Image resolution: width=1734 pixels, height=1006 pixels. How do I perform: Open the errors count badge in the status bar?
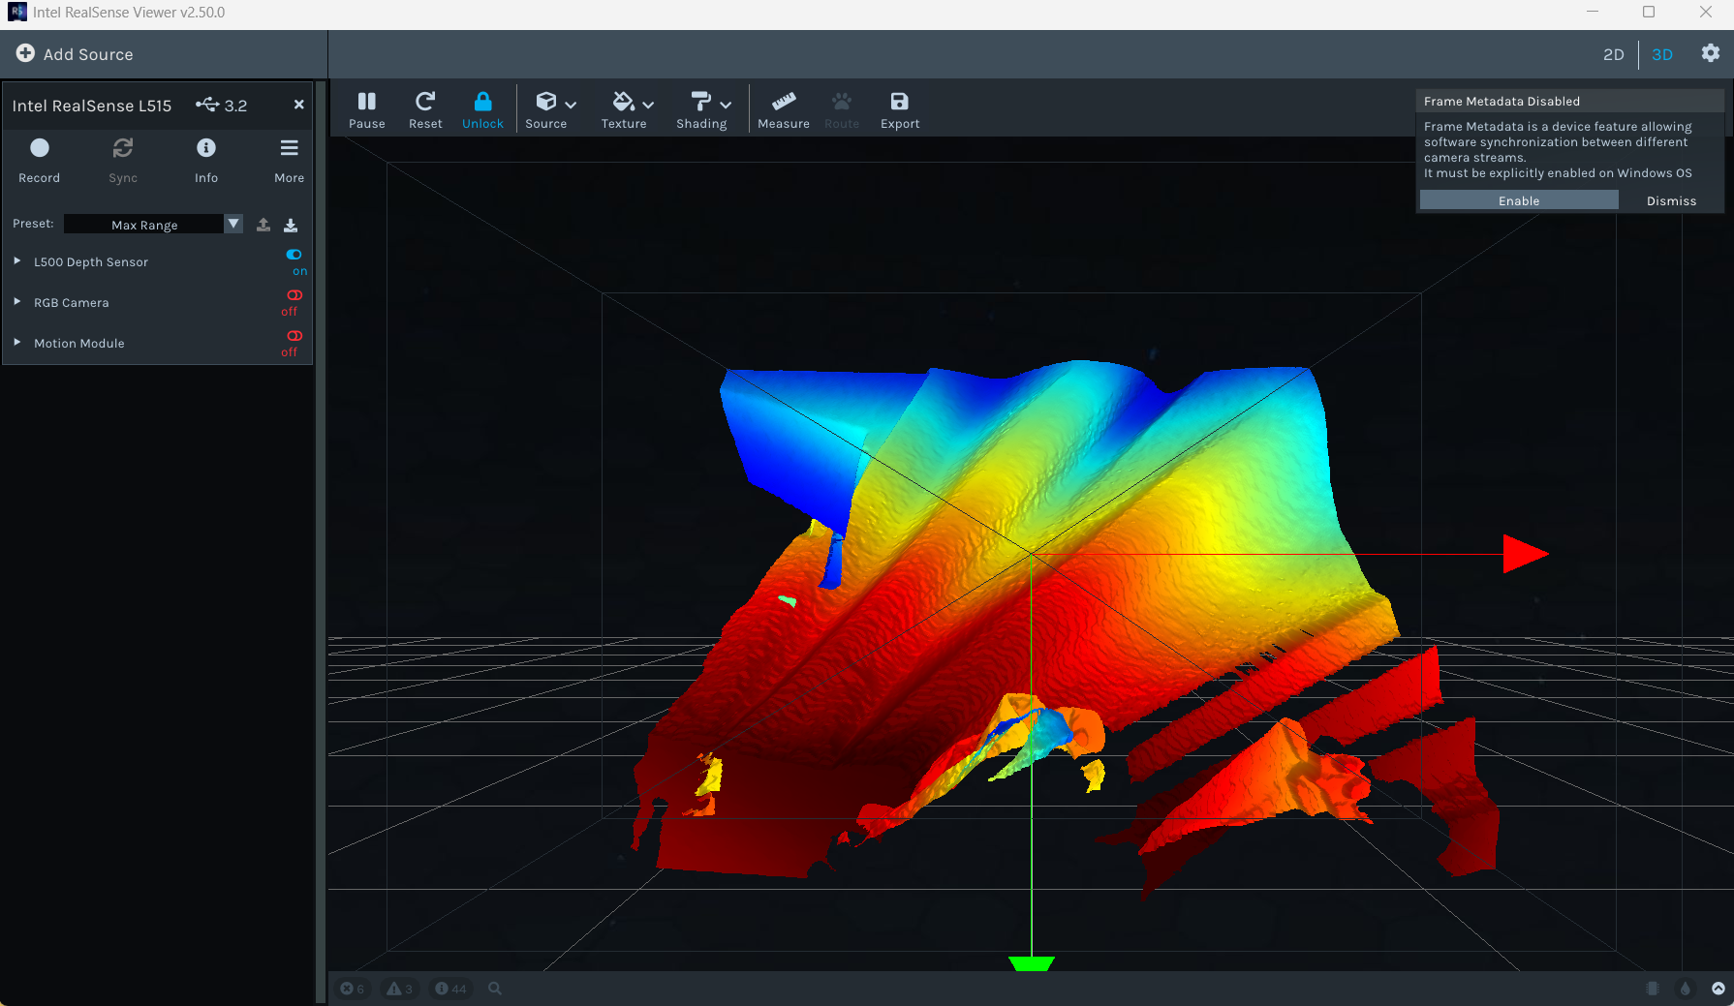tap(352, 988)
